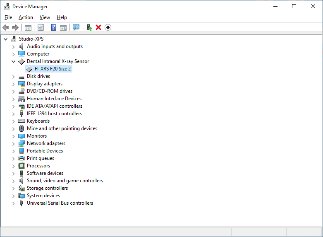The image size is (323, 237).
Task: Click the Properties toolbar icon
Action: pos(41,27)
